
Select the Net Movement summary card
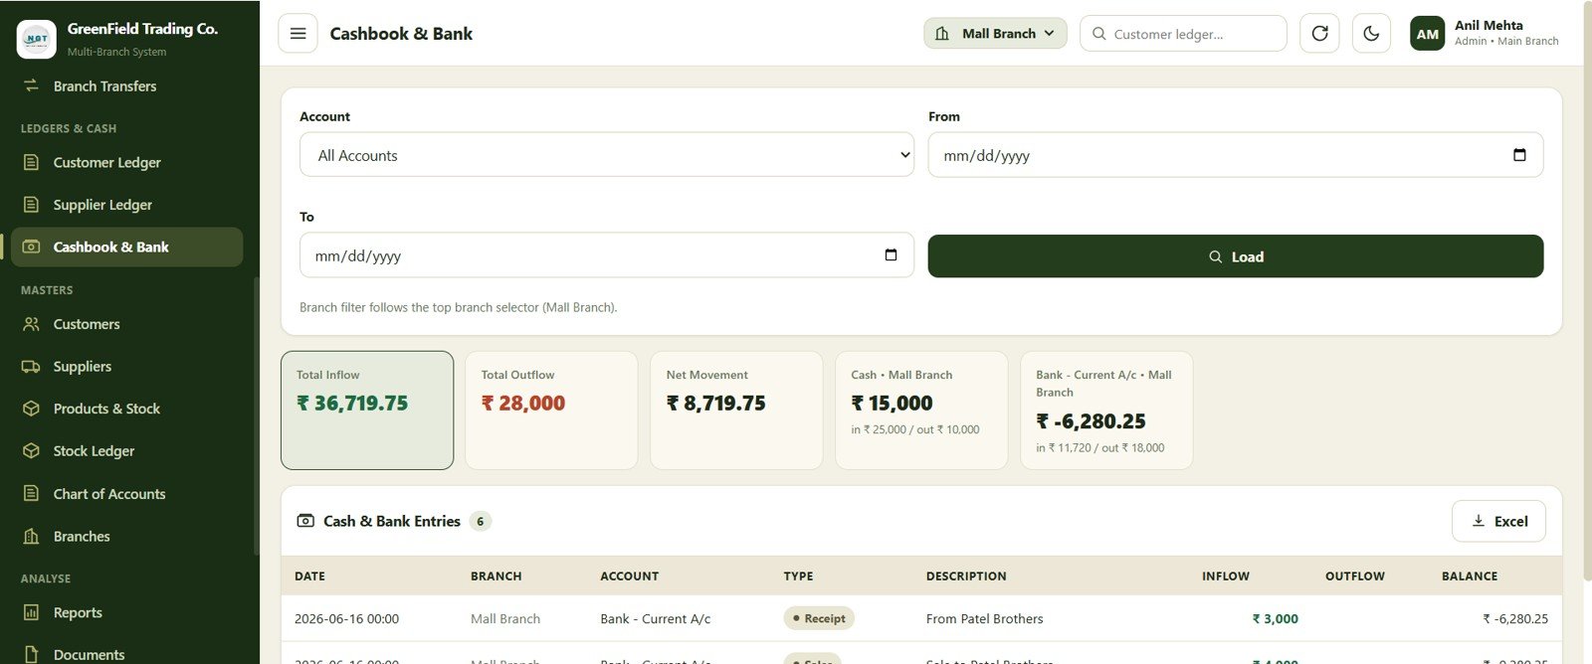(736, 410)
